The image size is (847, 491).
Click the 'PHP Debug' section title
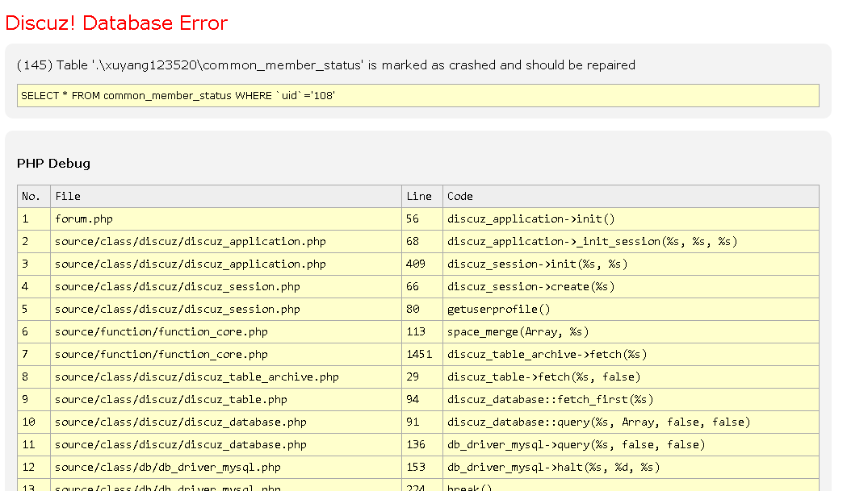(53, 164)
